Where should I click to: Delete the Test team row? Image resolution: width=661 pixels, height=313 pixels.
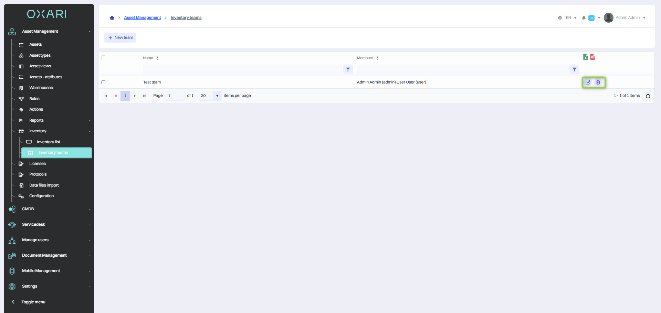tap(598, 82)
